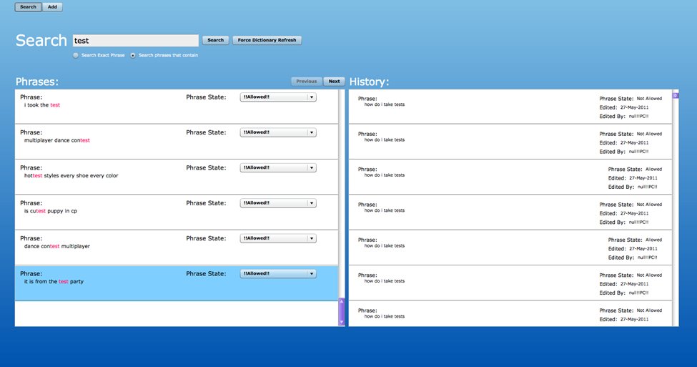Click the search text field containing 'test'
Viewport: 697px width, 367px height.
(x=136, y=41)
